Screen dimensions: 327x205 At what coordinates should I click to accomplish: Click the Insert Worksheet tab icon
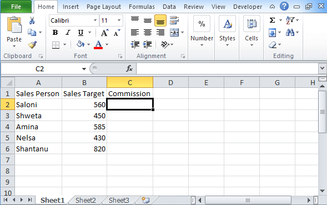[145, 200]
